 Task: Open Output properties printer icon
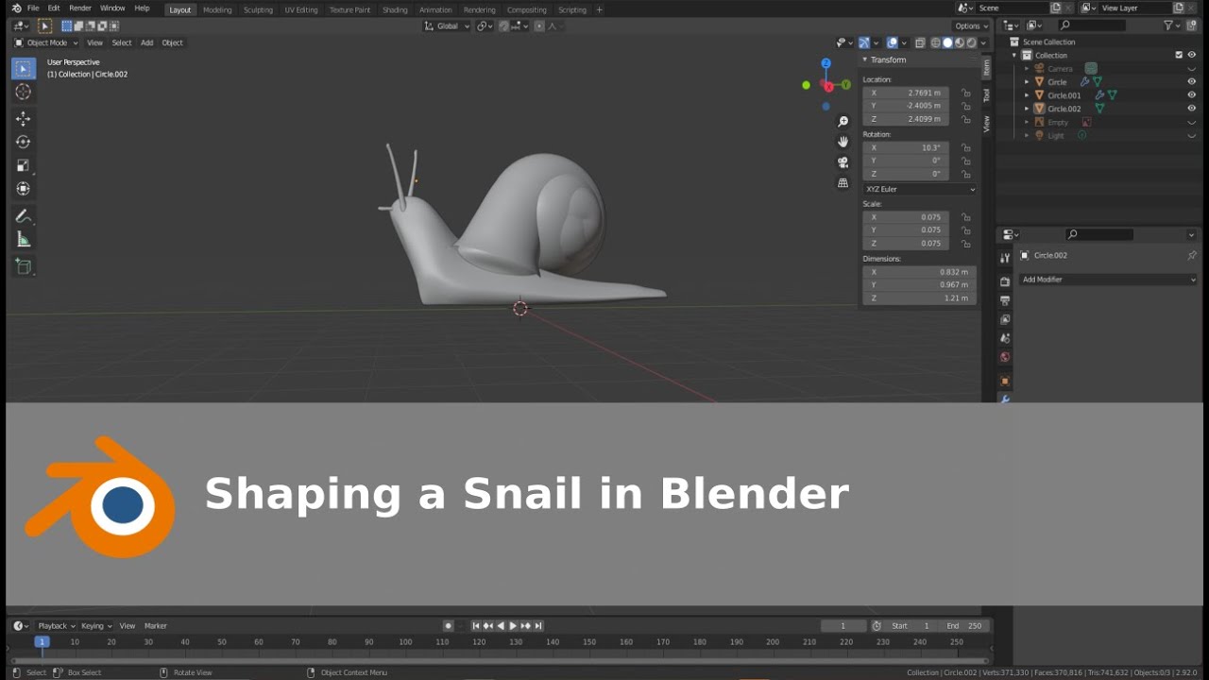(x=1005, y=300)
